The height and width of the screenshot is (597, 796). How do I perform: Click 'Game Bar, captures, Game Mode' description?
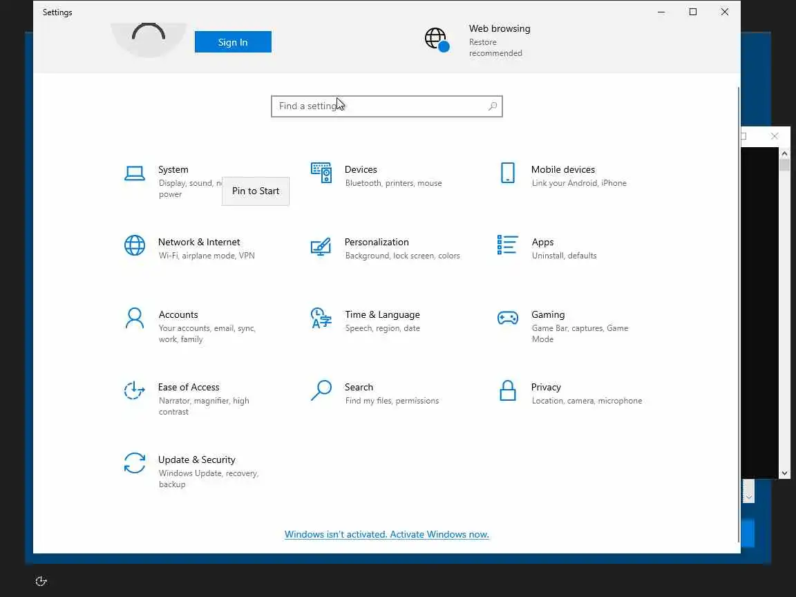click(580, 334)
